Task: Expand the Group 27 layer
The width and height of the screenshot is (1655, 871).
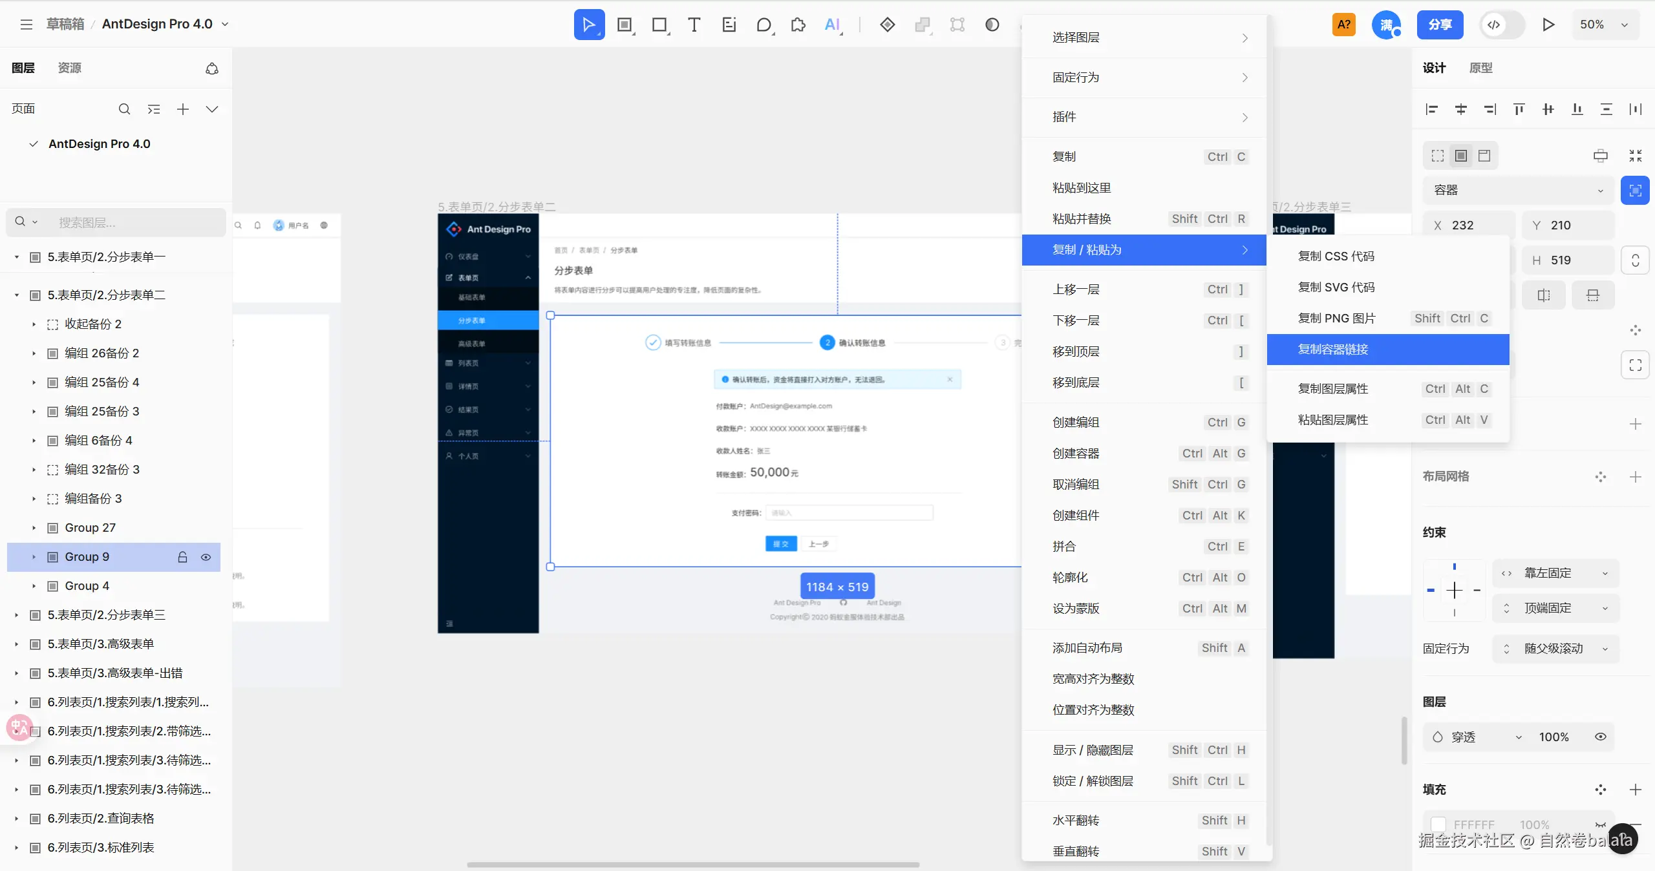Action: [x=34, y=528]
